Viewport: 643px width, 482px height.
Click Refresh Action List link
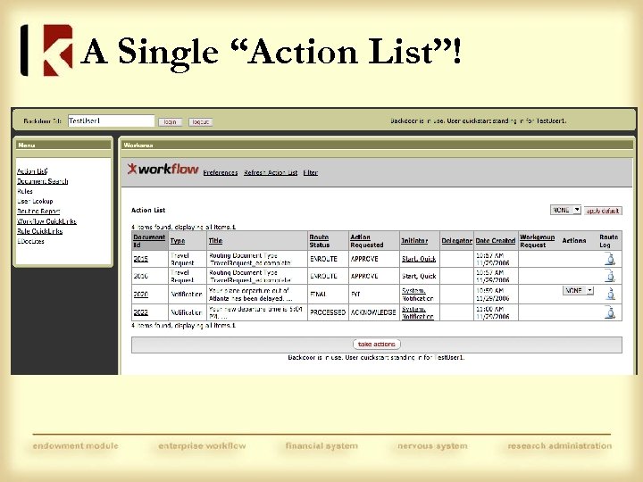pos(271,172)
